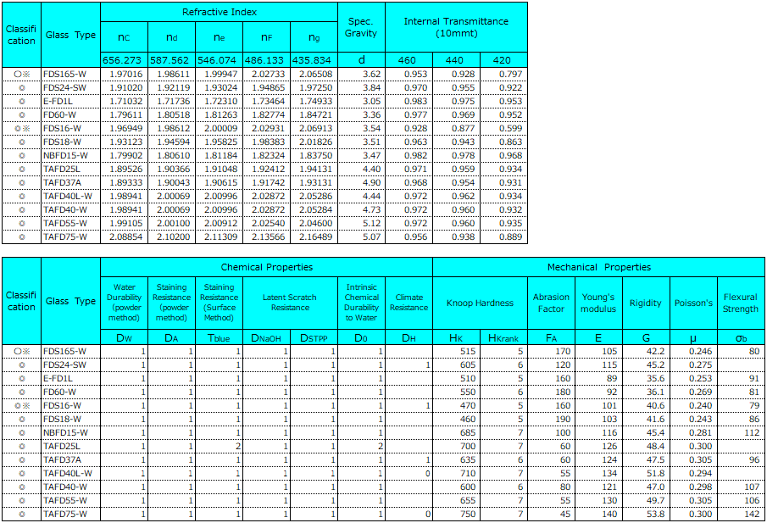The image size is (767, 523).
Task: Click specific gravity value 4.90
Action: [x=372, y=182]
